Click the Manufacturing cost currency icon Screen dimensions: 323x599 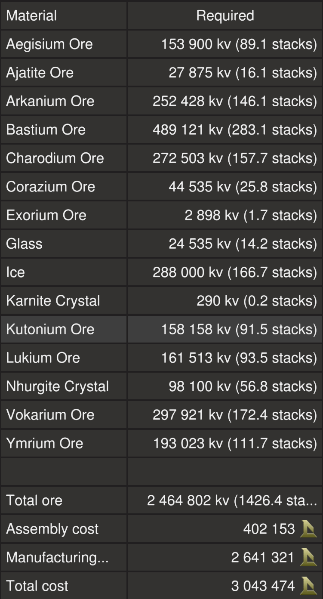(x=308, y=557)
